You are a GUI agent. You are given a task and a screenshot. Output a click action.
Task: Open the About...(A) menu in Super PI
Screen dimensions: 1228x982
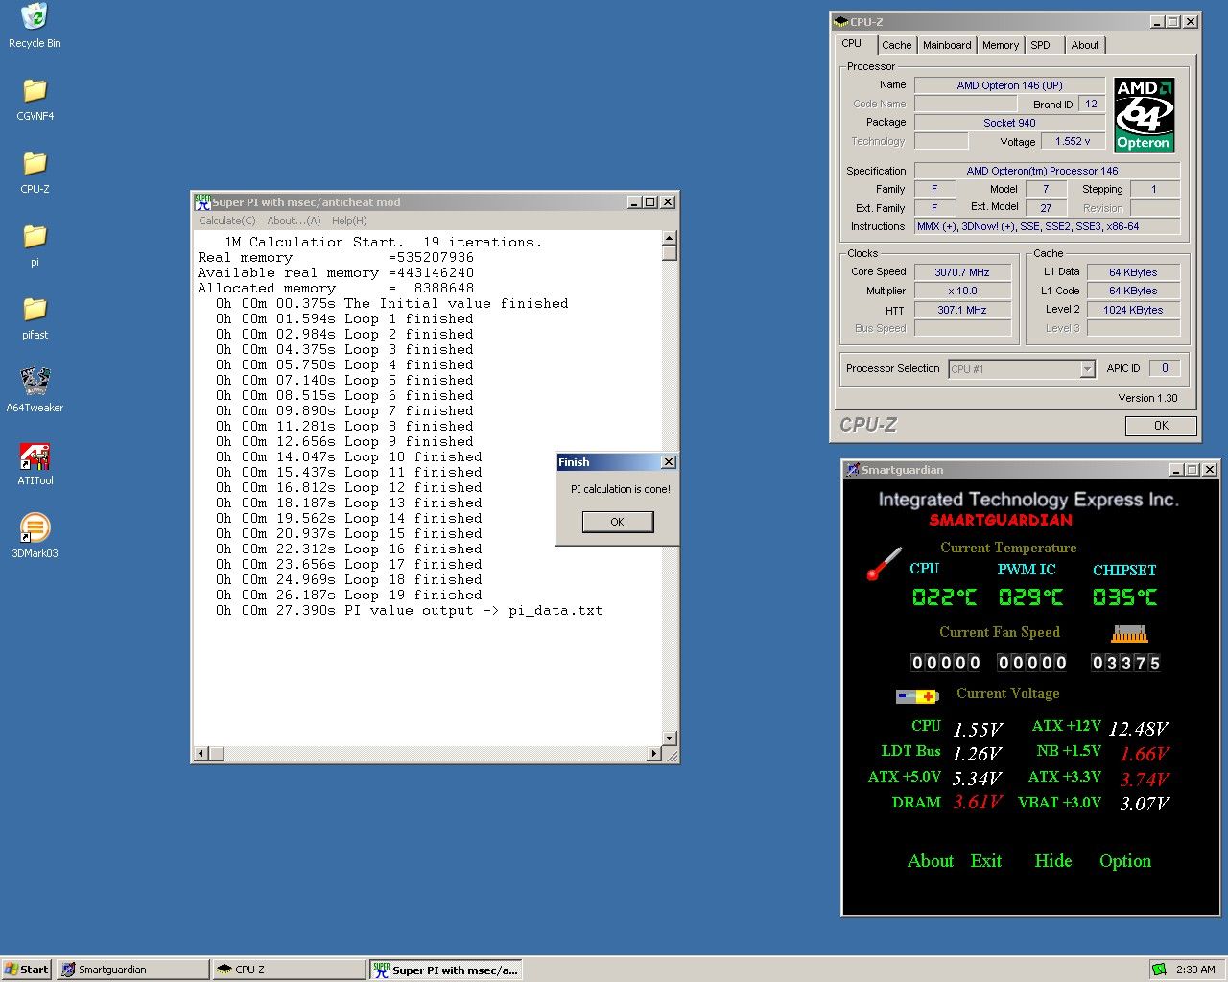[294, 221]
